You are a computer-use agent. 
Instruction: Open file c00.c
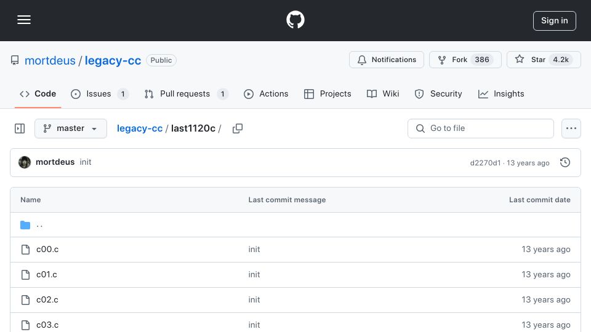(47, 249)
